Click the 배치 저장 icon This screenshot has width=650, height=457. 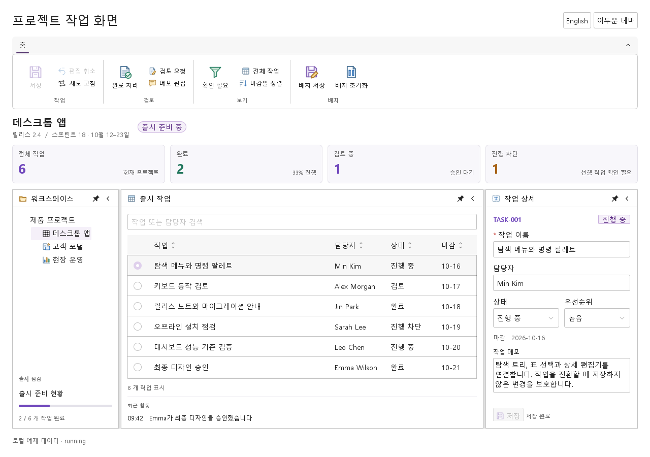click(x=311, y=72)
